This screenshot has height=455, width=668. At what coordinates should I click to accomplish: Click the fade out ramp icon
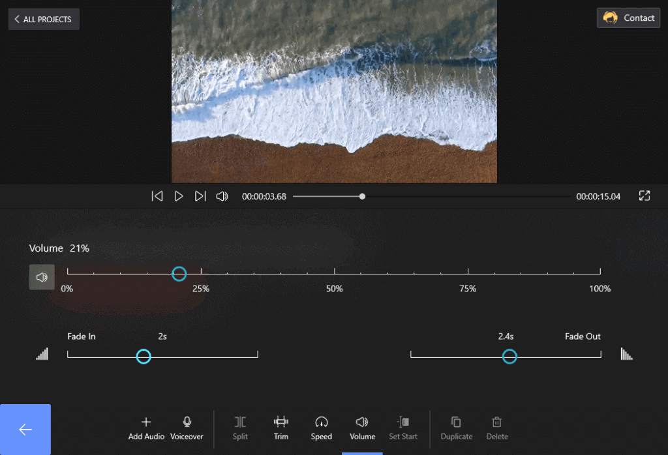tap(627, 354)
